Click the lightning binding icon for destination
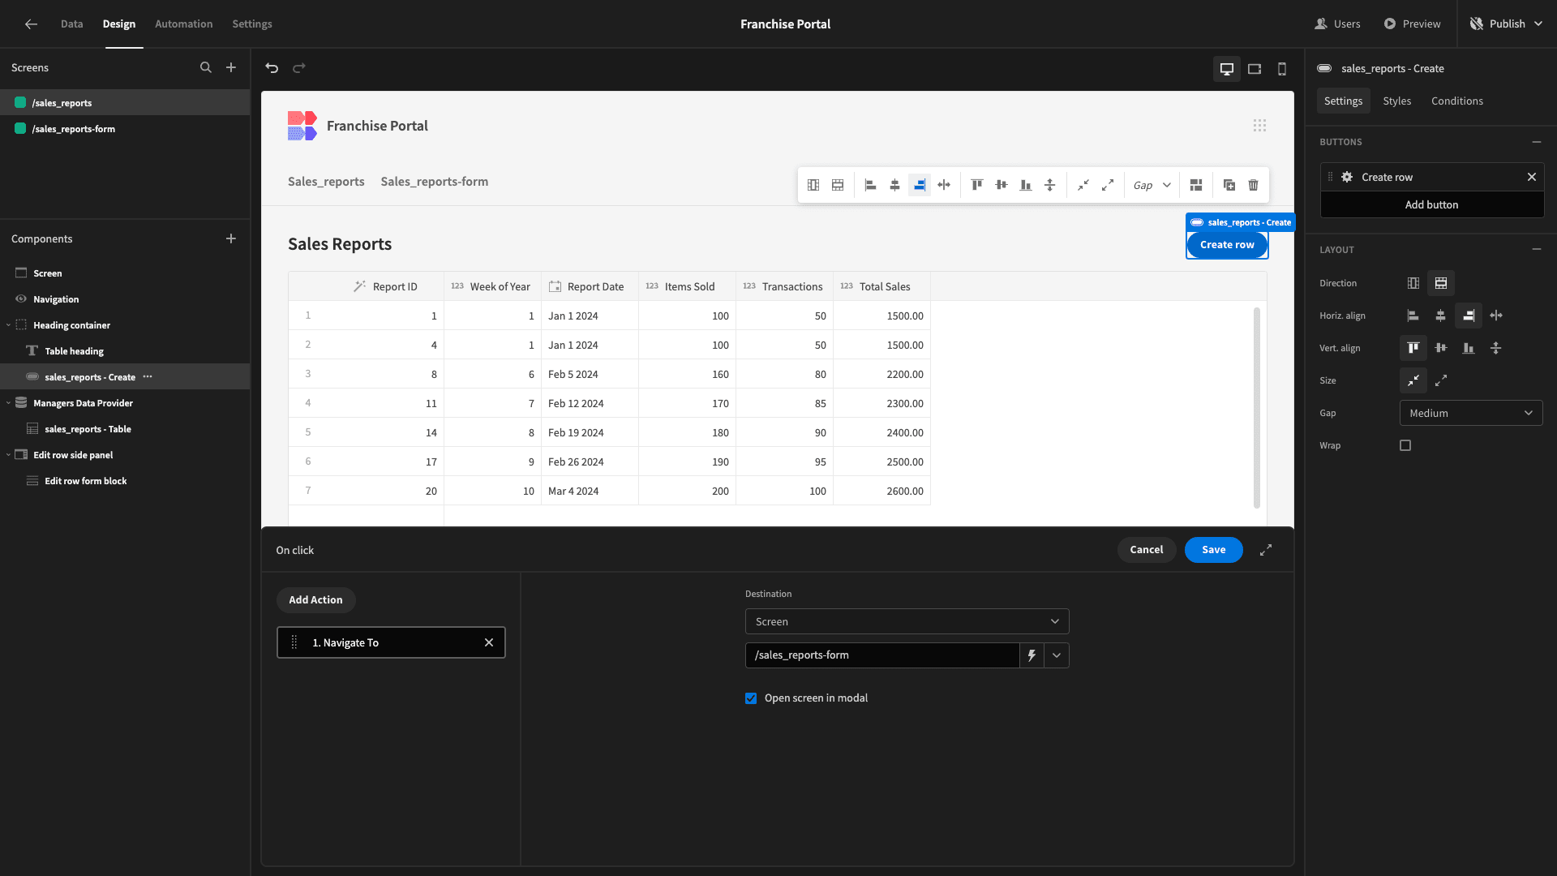The width and height of the screenshot is (1557, 876). (1032, 655)
